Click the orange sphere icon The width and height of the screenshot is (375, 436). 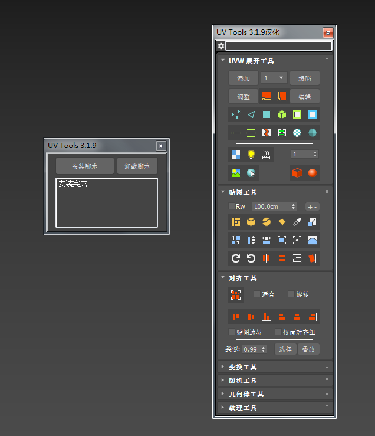pos(312,173)
